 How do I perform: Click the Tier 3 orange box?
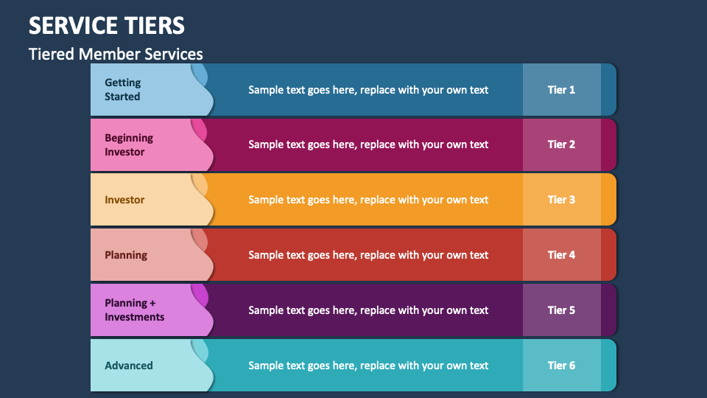(x=561, y=200)
